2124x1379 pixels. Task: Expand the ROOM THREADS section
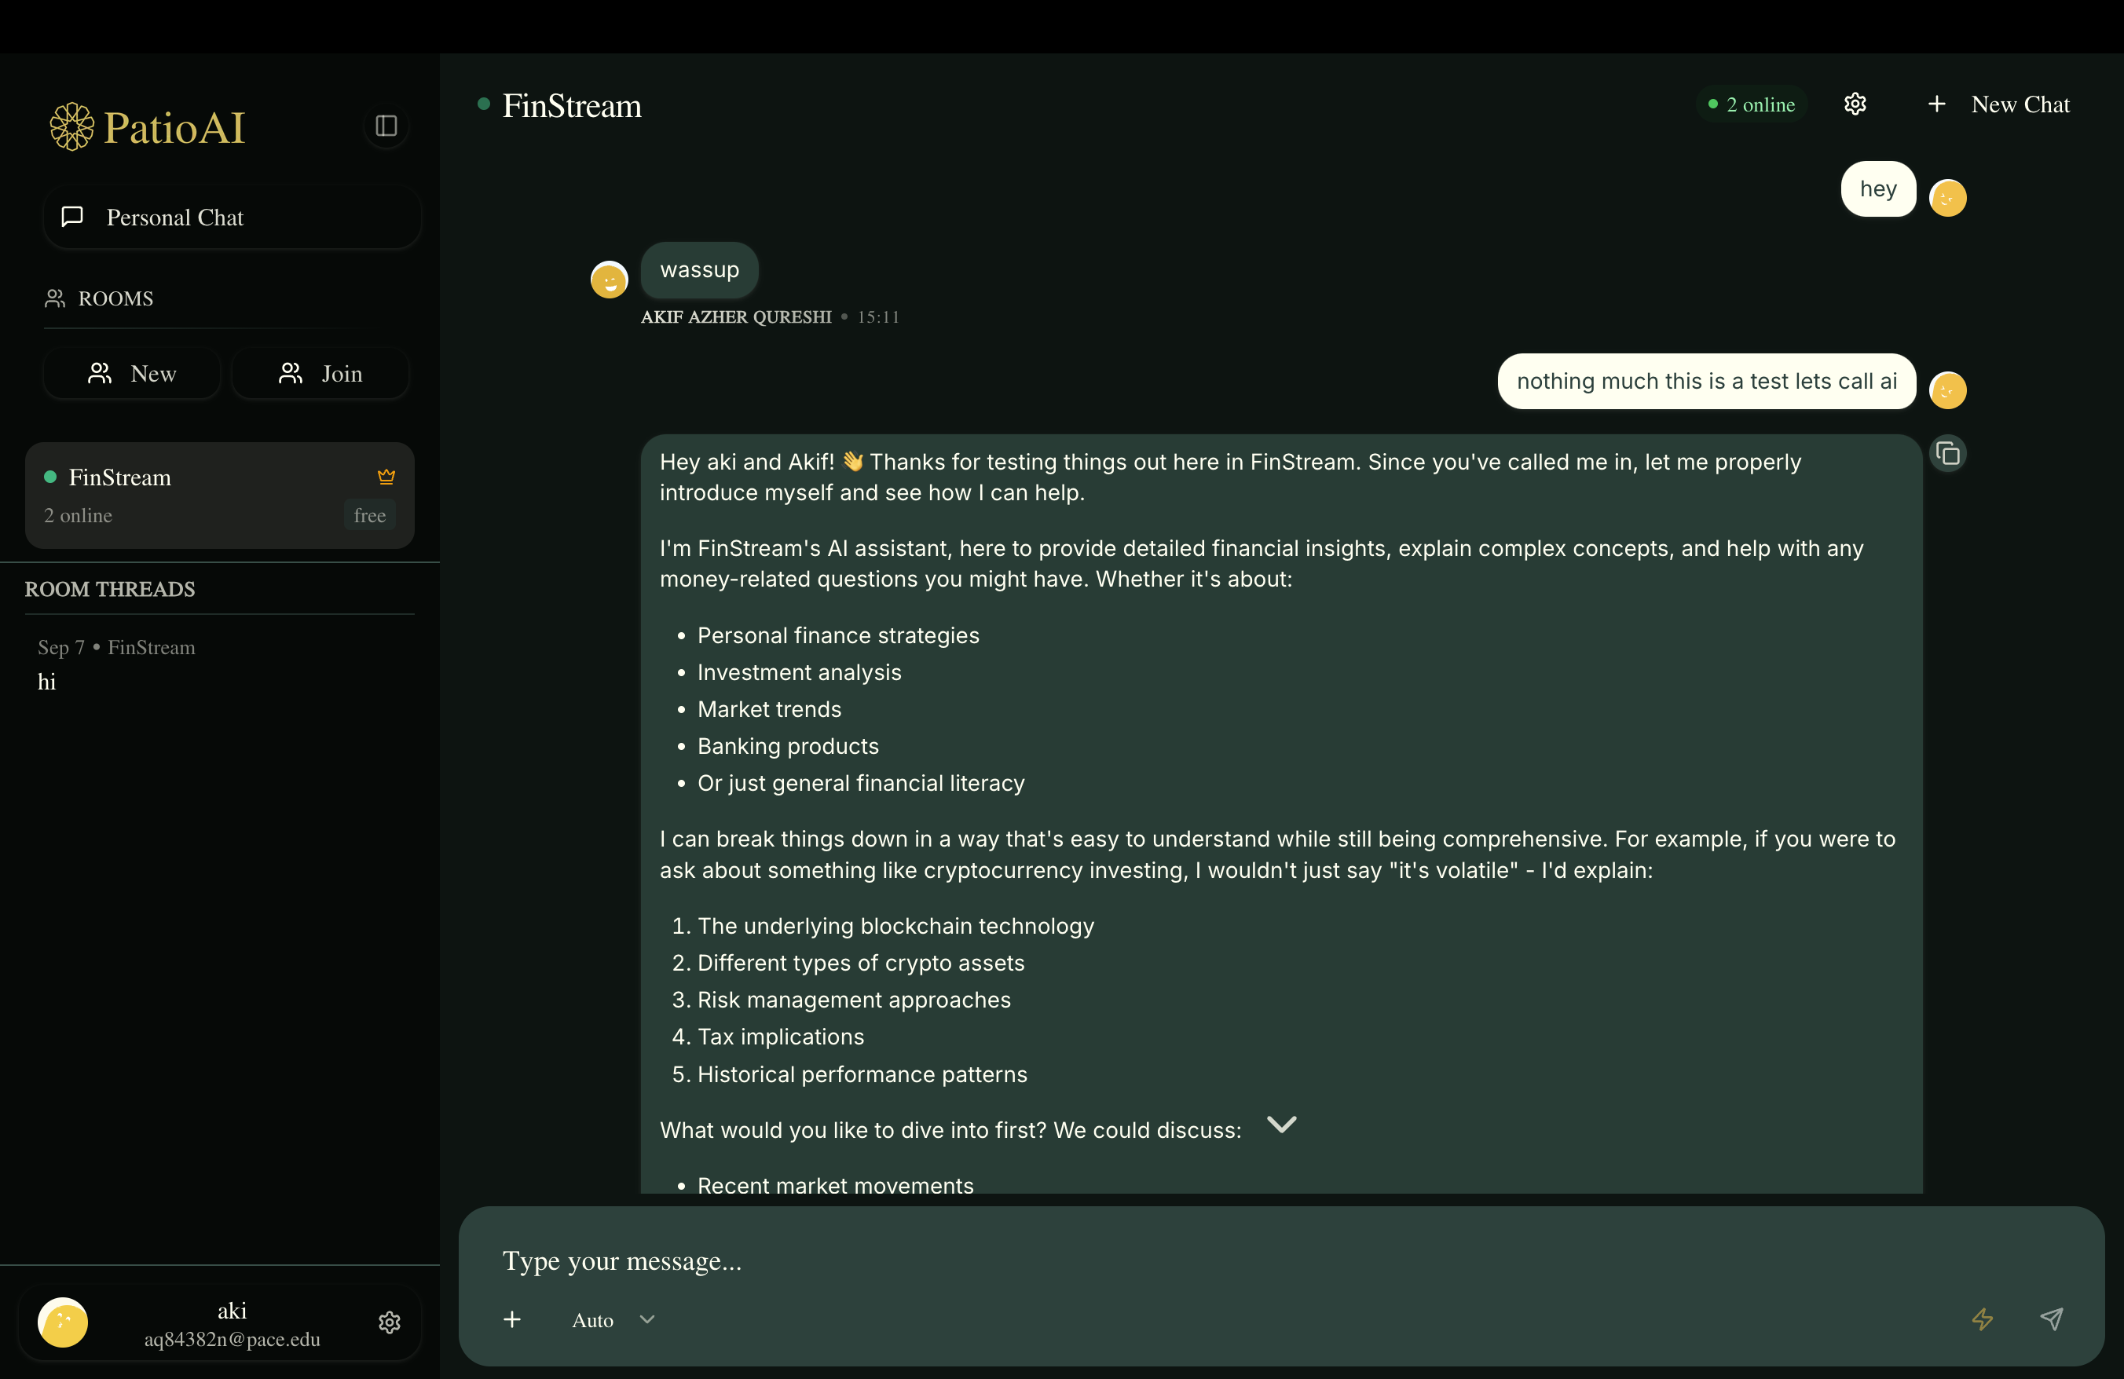pyautogui.click(x=109, y=589)
